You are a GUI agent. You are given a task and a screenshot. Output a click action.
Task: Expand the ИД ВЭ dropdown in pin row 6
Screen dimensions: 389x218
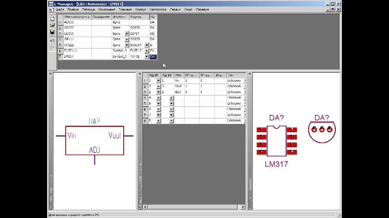[171, 109]
